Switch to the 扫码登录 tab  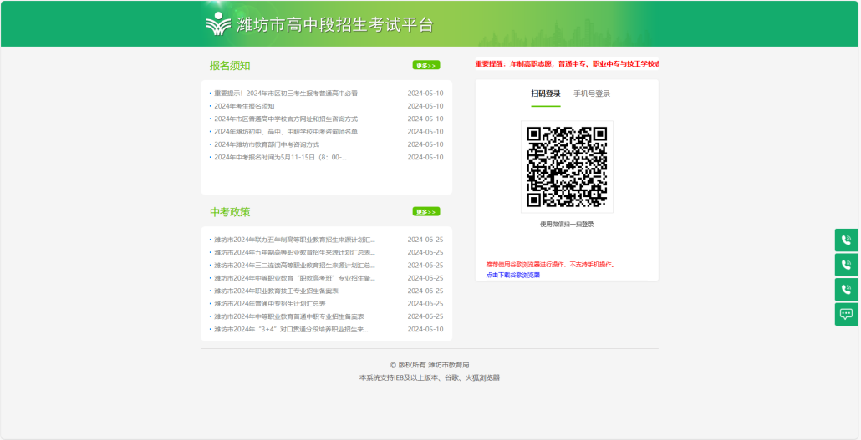click(x=545, y=94)
